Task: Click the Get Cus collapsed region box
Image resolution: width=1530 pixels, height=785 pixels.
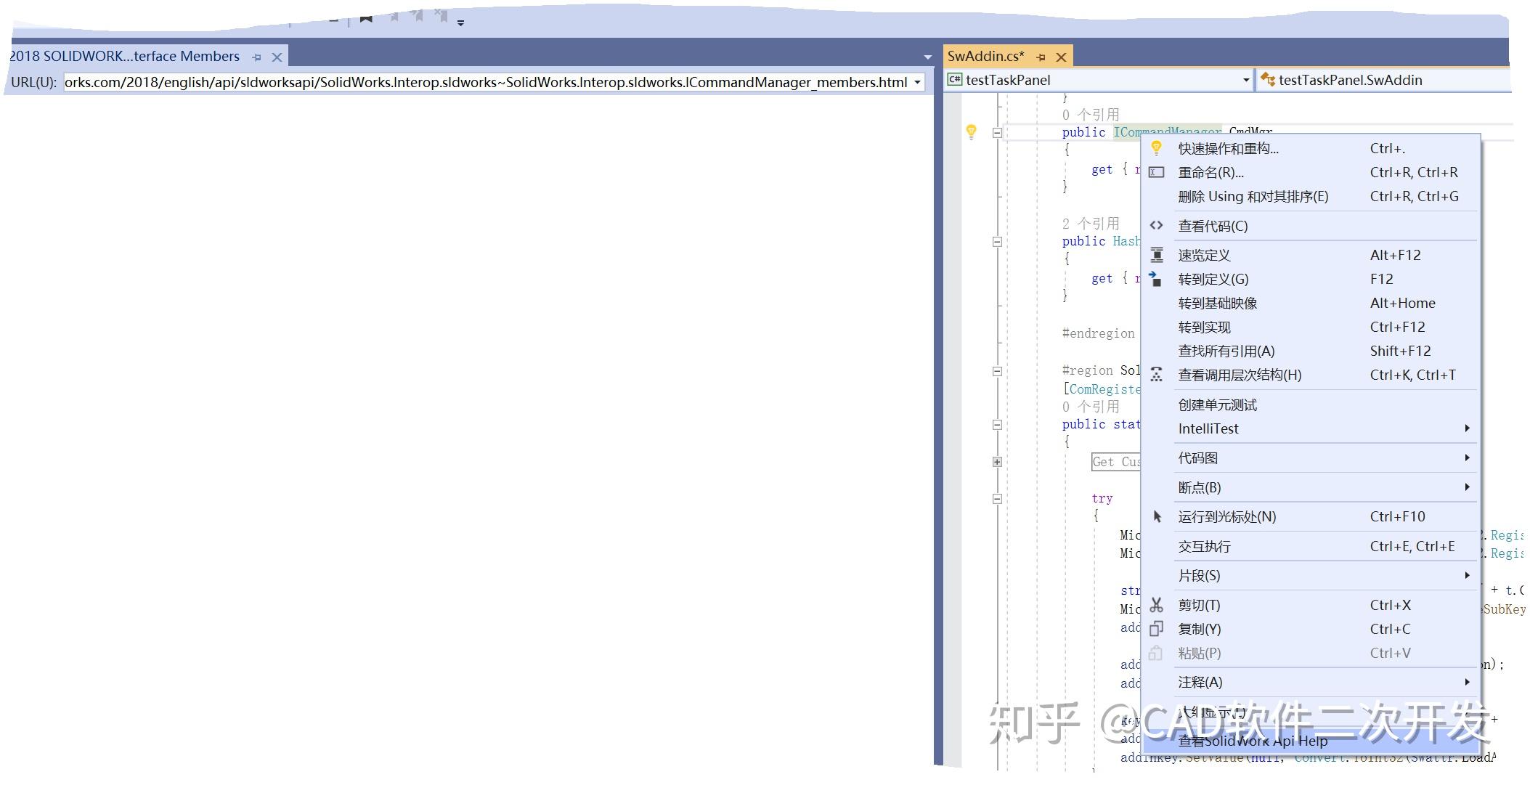Action: pyautogui.click(x=1116, y=462)
